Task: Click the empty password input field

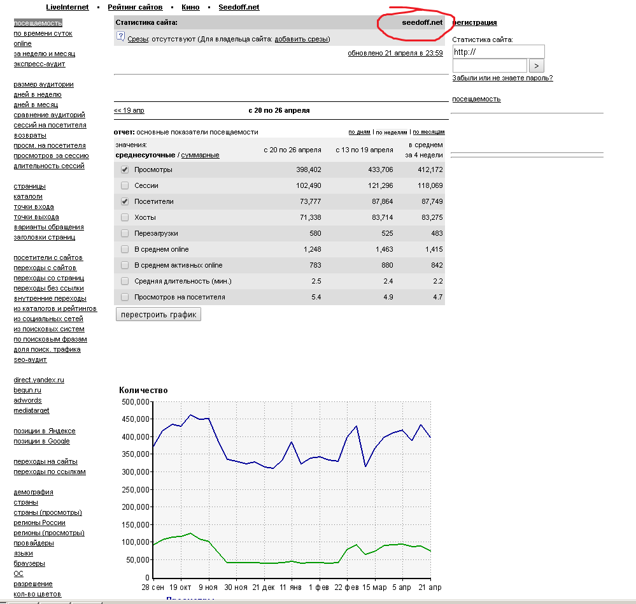Action: click(x=490, y=66)
